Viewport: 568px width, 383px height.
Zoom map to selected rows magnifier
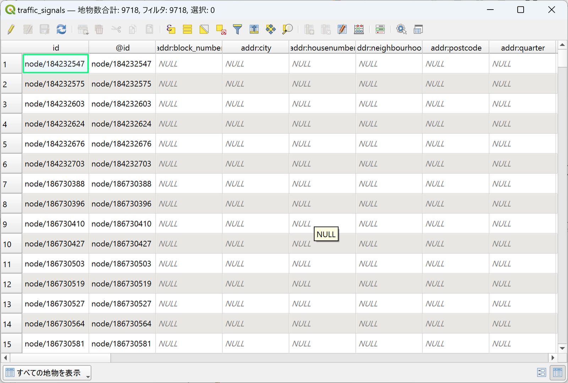[288, 29]
